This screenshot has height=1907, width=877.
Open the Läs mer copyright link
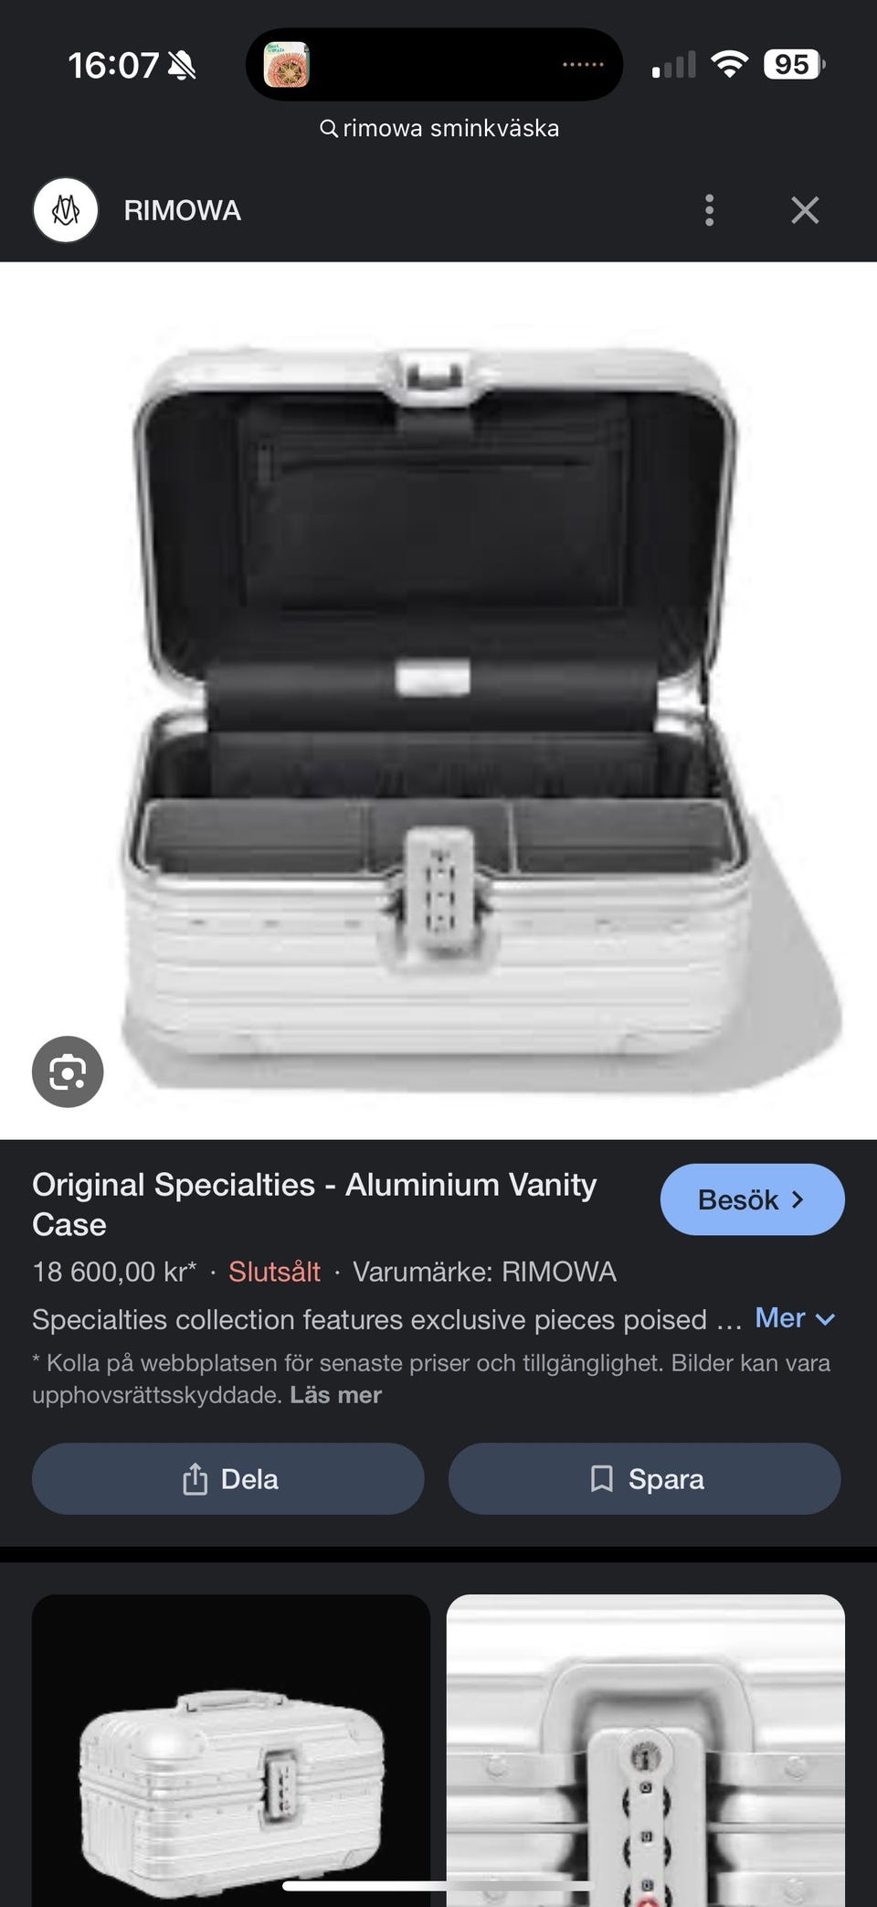point(335,1395)
